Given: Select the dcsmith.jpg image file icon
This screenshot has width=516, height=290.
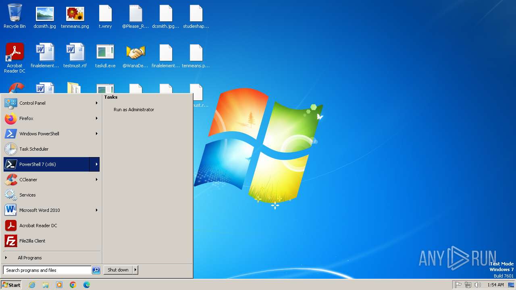Looking at the screenshot, I should click(x=45, y=17).
